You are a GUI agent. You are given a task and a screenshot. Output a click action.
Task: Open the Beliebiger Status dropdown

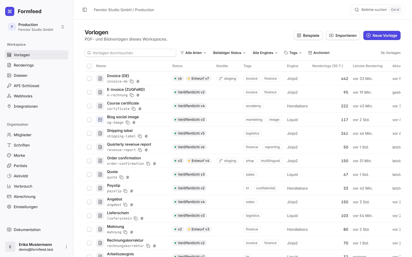(229, 53)
